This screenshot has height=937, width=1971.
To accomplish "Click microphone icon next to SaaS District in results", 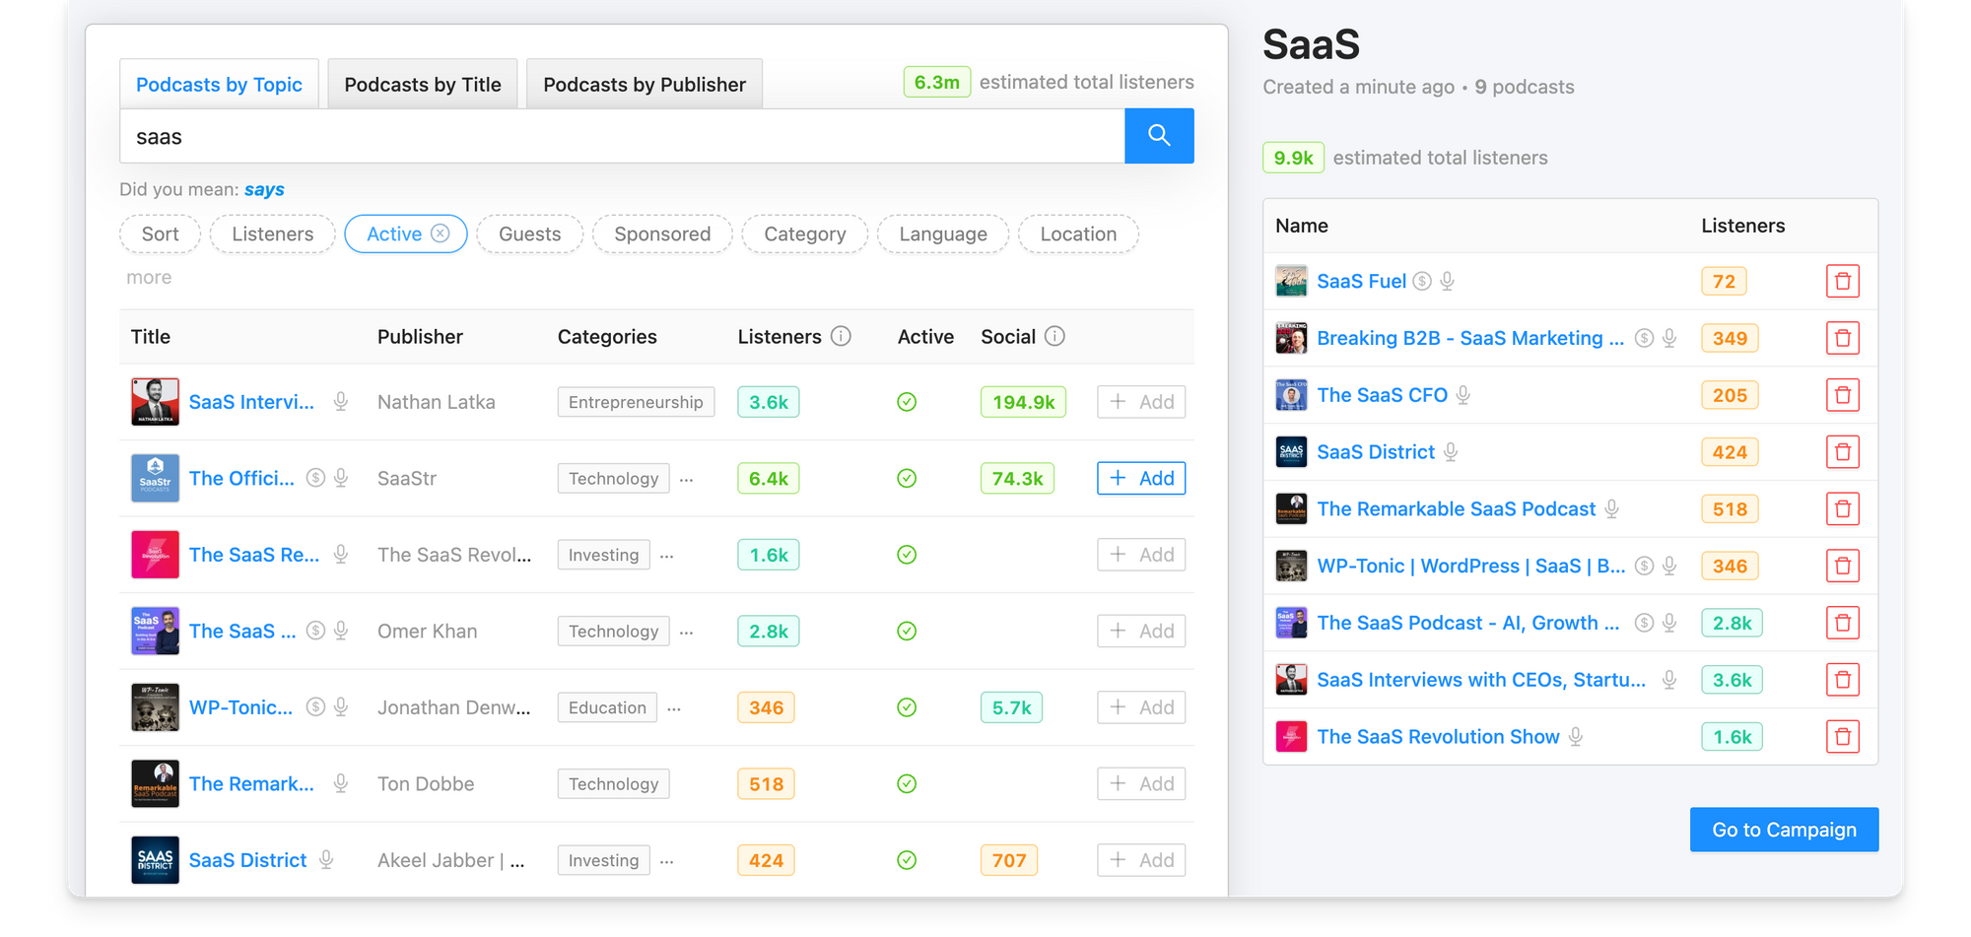I will [x=326, y=860].
